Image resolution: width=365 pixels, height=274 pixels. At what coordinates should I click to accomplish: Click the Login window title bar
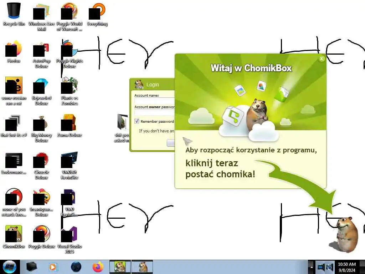point(153,84)
